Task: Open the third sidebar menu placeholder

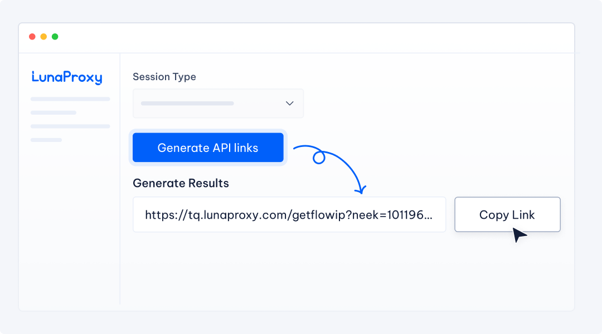Action: pos(70,126)
